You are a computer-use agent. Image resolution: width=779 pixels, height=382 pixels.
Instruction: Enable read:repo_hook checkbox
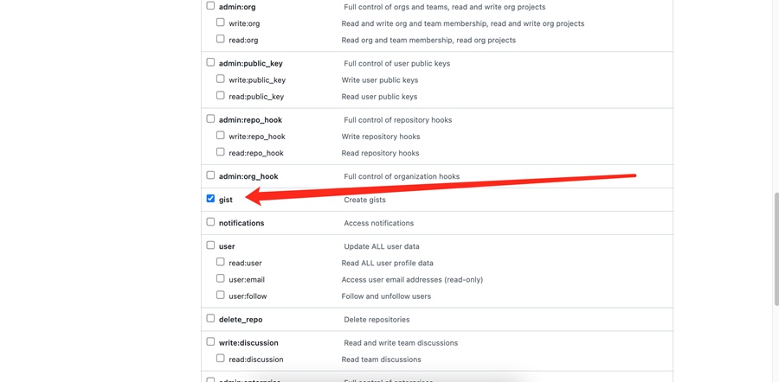[221, 152]
